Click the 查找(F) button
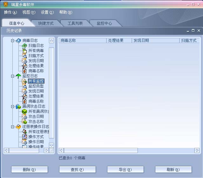Image resolution: width=203 pixels, height=178 pixels. tap(78, 169)
